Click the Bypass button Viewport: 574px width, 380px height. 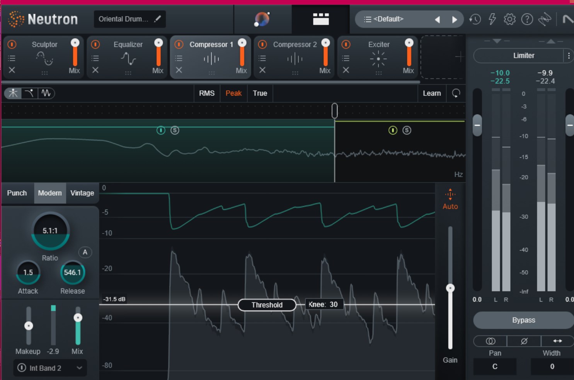(524, 320)
